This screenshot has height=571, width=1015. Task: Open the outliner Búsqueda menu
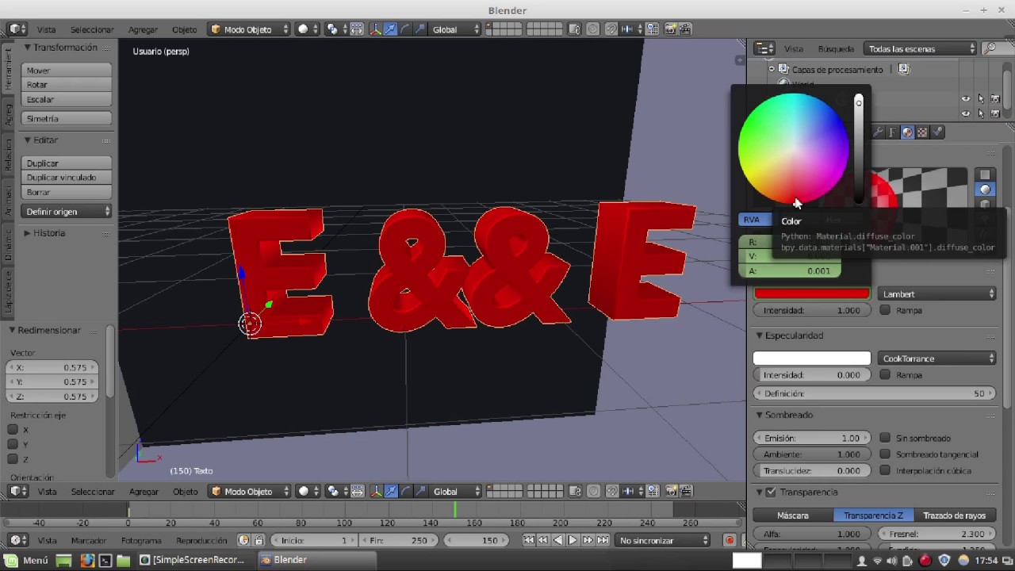836,49
